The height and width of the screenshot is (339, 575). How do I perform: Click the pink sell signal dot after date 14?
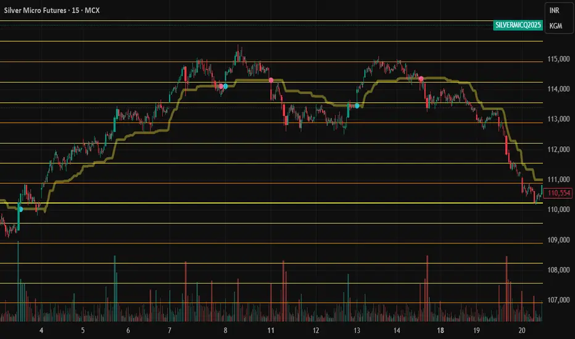click(x=421, y=79)
